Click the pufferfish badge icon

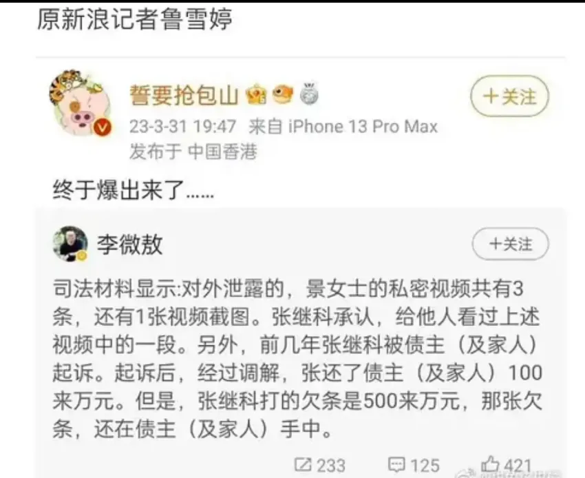(x=282, y=94)
